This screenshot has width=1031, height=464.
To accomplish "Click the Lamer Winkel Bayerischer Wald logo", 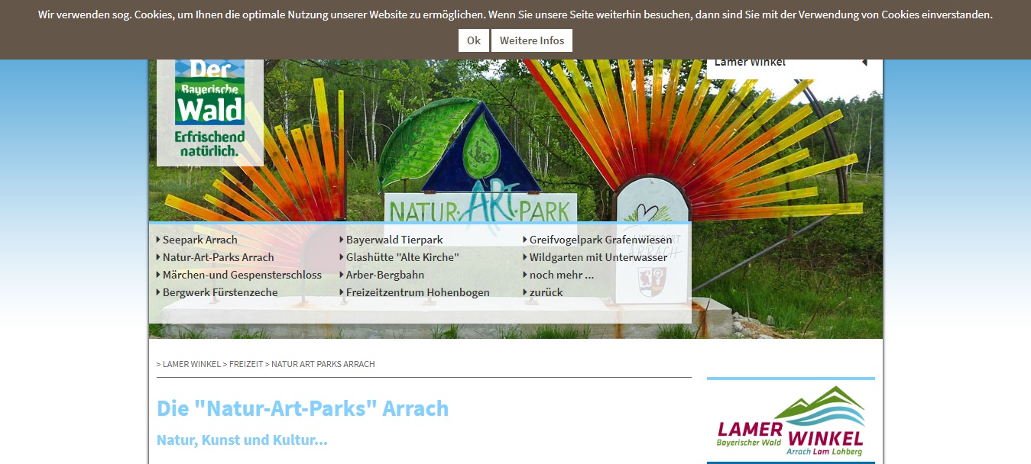I will (790, 420).
